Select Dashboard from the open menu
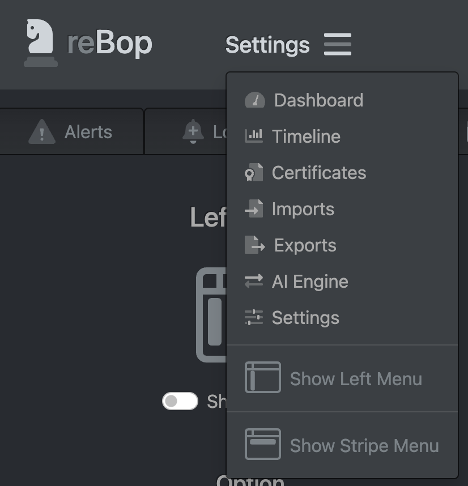468x486 pixels. pos(318,100)
